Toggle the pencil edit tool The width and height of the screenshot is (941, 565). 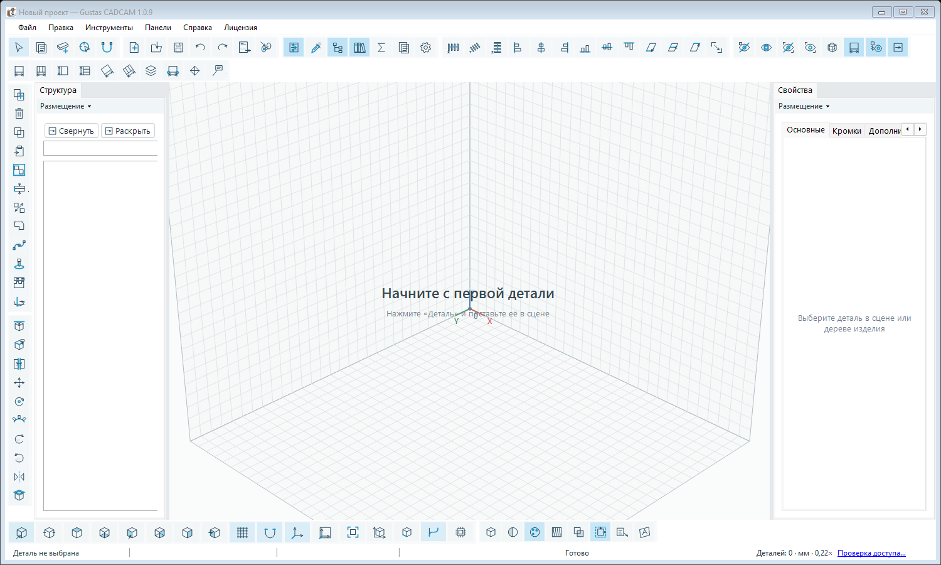coord(316,47)
